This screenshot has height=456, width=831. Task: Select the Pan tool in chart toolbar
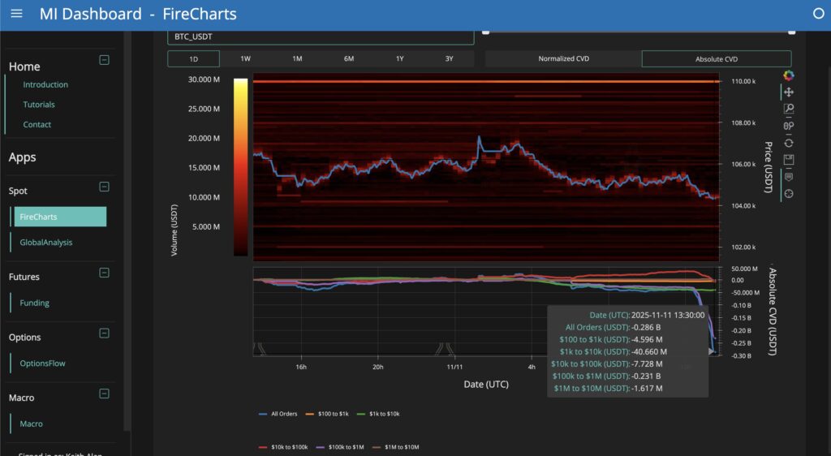click(788, 92)
